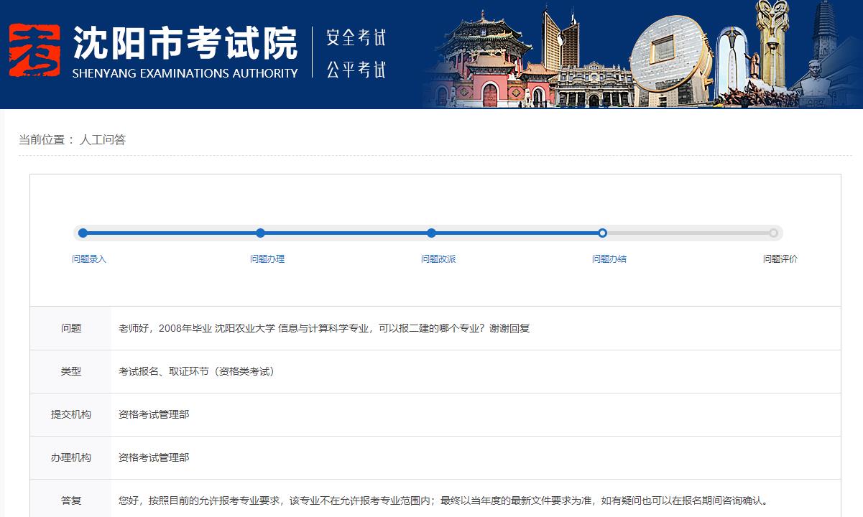Image resolution: width=863 pixels, height=517 pixels.
Task: Select the 类型 row header
Action: 70,371
